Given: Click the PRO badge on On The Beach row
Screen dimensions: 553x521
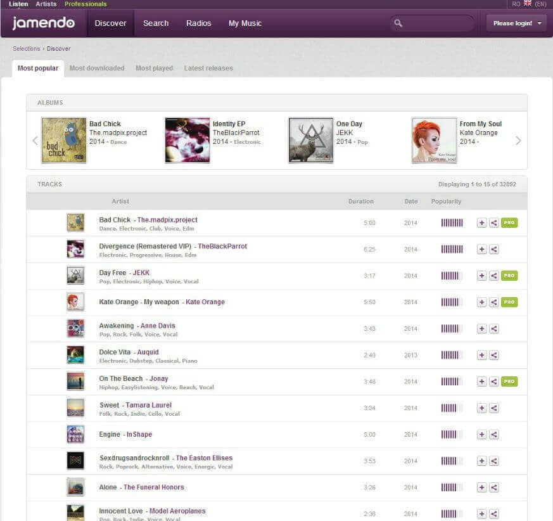Looking at the screenshot, I should [x=509, y=382].
